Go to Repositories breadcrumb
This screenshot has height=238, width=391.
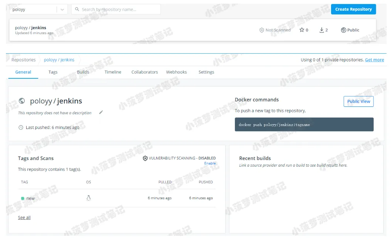coord(23,60)
